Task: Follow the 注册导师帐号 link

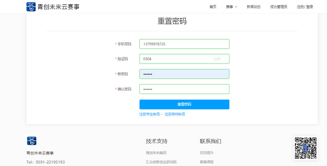Action: coord(175,114)
